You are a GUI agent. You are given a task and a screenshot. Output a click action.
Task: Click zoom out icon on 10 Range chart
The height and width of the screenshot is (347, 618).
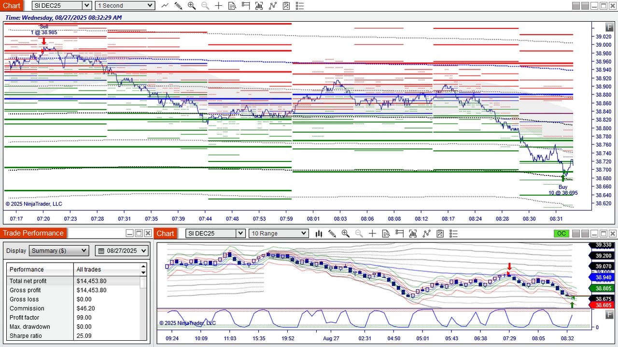pyautogui.click(x=359, y=233)
